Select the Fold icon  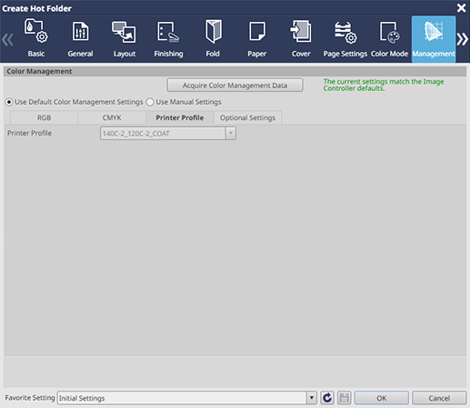[213, 39]
